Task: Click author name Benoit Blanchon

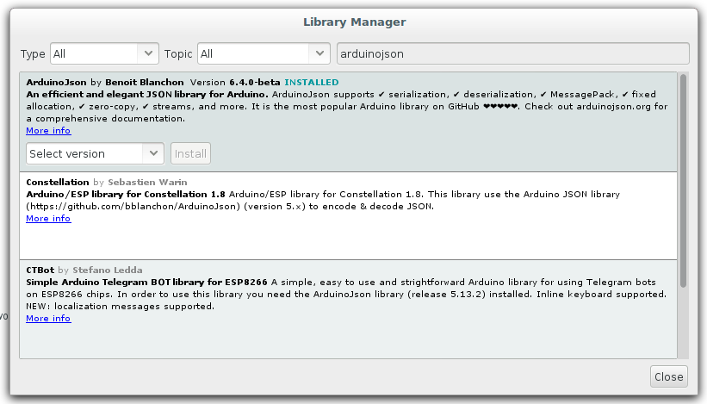Action: 145,83
